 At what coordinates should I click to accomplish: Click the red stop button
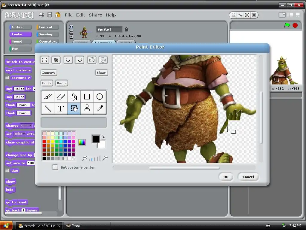point(295,25)
